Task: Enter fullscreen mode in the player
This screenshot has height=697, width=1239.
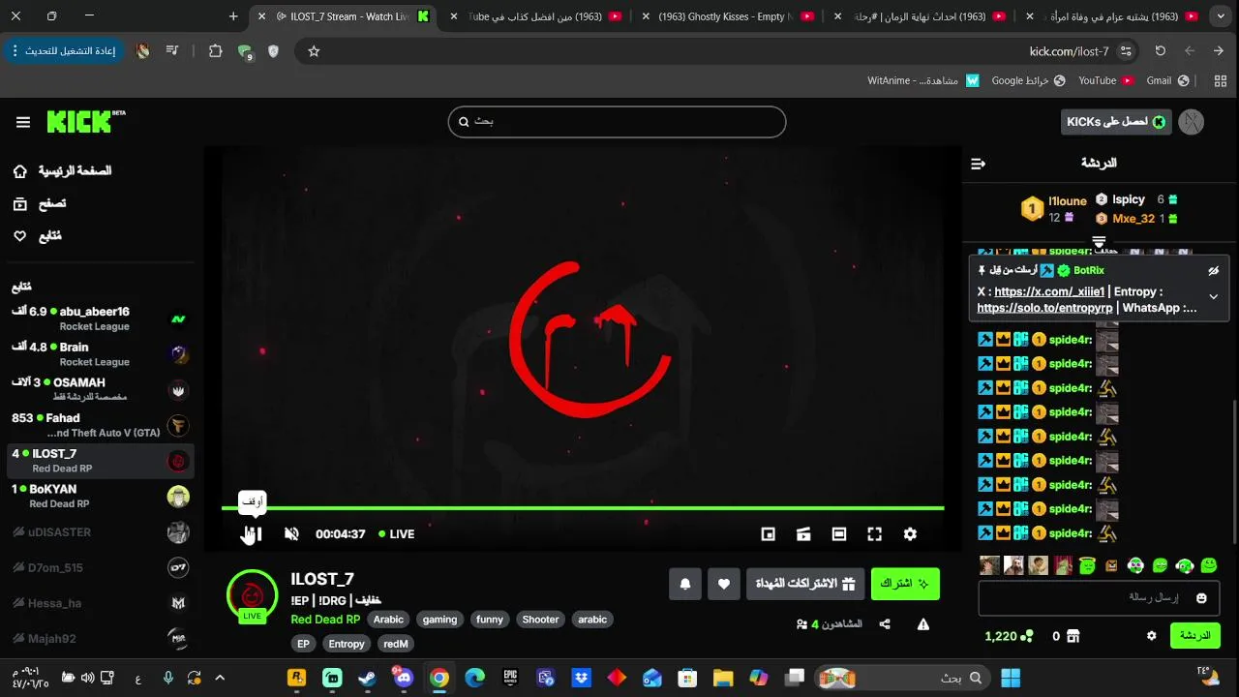Action: pyautogui.click(x=875, y=533)
